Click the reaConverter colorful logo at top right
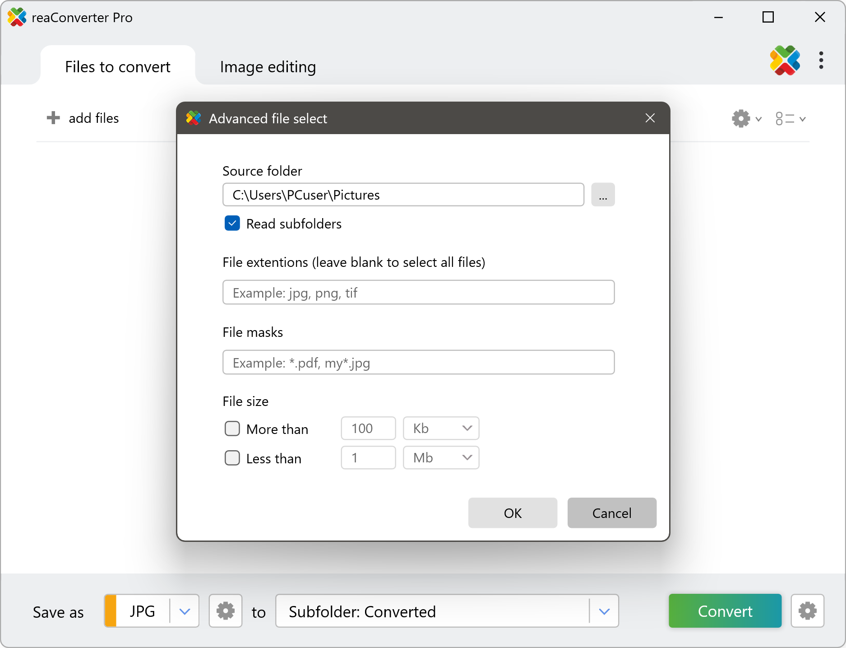 point(785,61)
